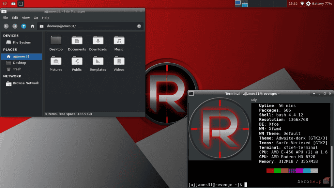Reload the folder with refresh icon
Image resolution: width=334 pixels, height=188 pixels.
click(x=139, y=26)
